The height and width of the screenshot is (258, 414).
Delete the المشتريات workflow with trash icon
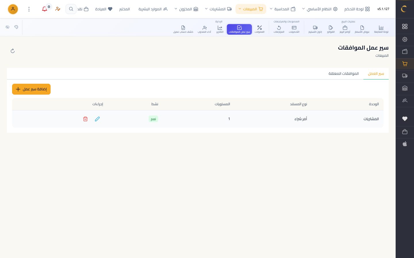tap(85, 119)
